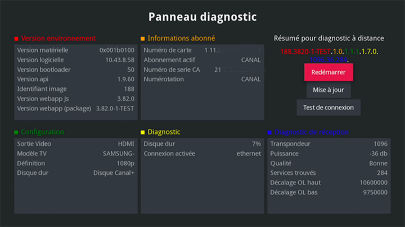The width and height of the screenshot is (405, 227).
Task: Click the yellow square icon beside Diagnostic
Action: click(x=143, y=132)
